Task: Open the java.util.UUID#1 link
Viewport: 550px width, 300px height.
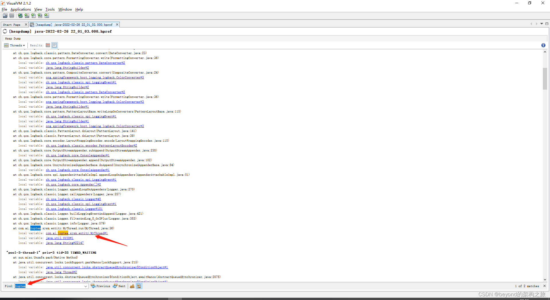Action: (x=60, y=238)
